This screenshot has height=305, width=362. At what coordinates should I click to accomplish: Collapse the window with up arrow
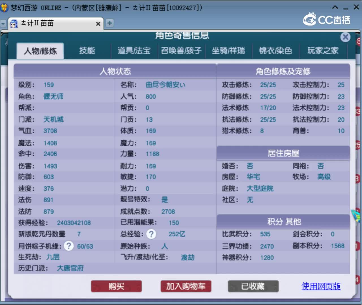click(x=335, y=7)
